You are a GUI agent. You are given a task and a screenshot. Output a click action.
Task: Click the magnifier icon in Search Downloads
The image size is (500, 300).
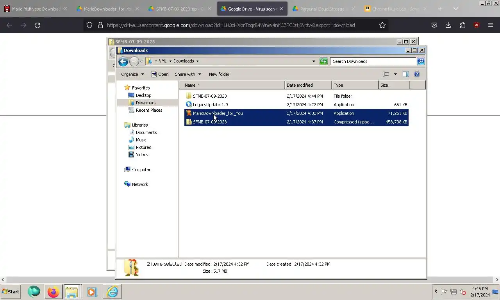pyautogui.click(x=420, y=61)
